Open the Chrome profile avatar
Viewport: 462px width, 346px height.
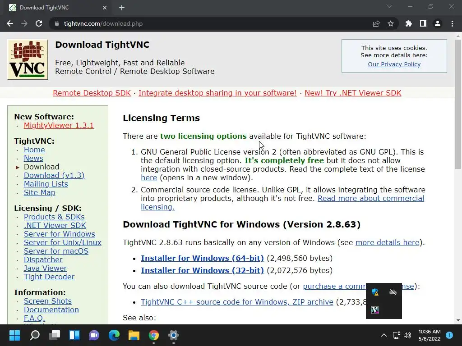click(438, 23)
